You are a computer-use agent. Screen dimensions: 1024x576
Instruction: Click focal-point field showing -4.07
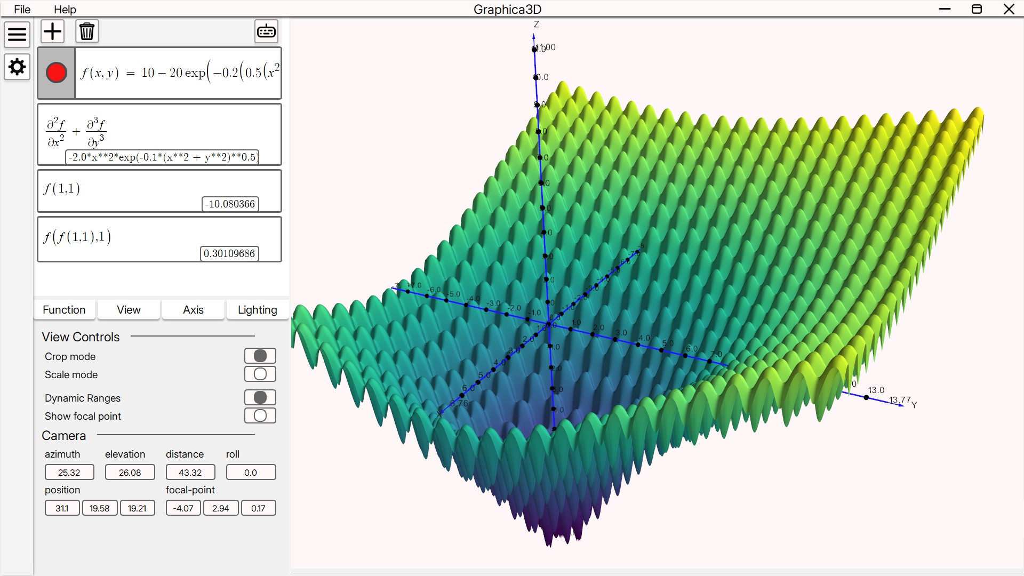coord(183,508)
